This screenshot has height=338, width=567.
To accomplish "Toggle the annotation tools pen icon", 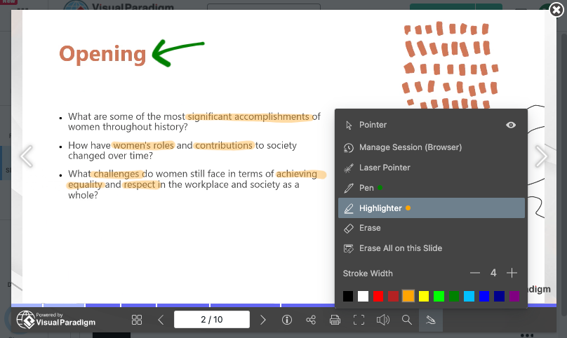I will click(x=429, y=320).
